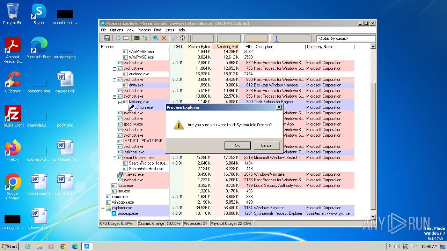Select the msiexec.exe process row
Image resolution: width=447 pixels, height=251 pixels.
(x=227, y=174)
